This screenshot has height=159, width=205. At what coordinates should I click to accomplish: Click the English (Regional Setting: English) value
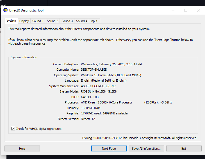pyautogui.click(x=104, y=80)
